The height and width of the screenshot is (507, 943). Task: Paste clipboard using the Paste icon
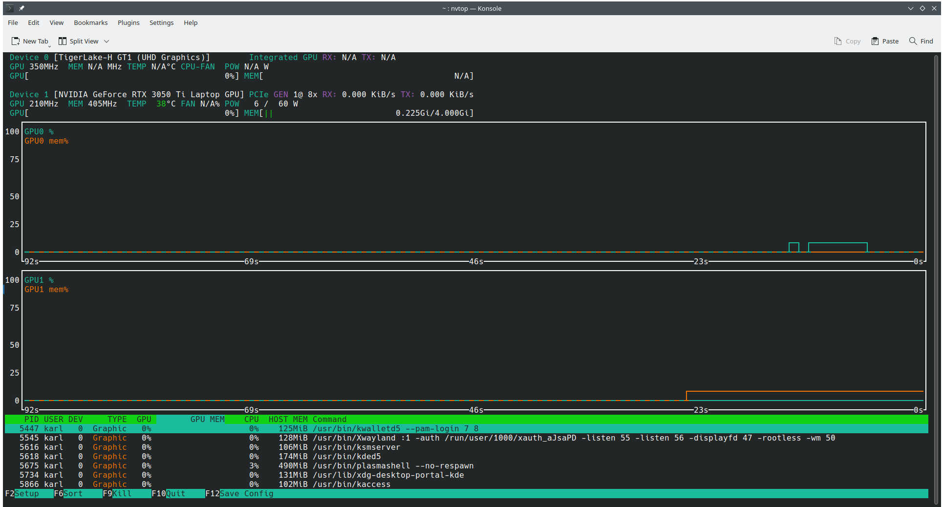875,41
